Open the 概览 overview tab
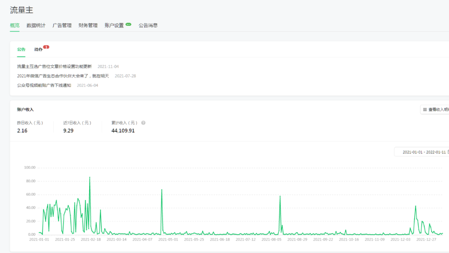This screenshot has width=449, height=253. [x=15, y=25]
